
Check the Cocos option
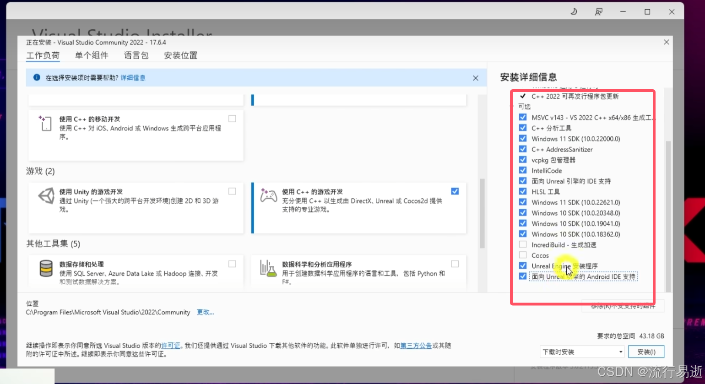tap(523, 255)
